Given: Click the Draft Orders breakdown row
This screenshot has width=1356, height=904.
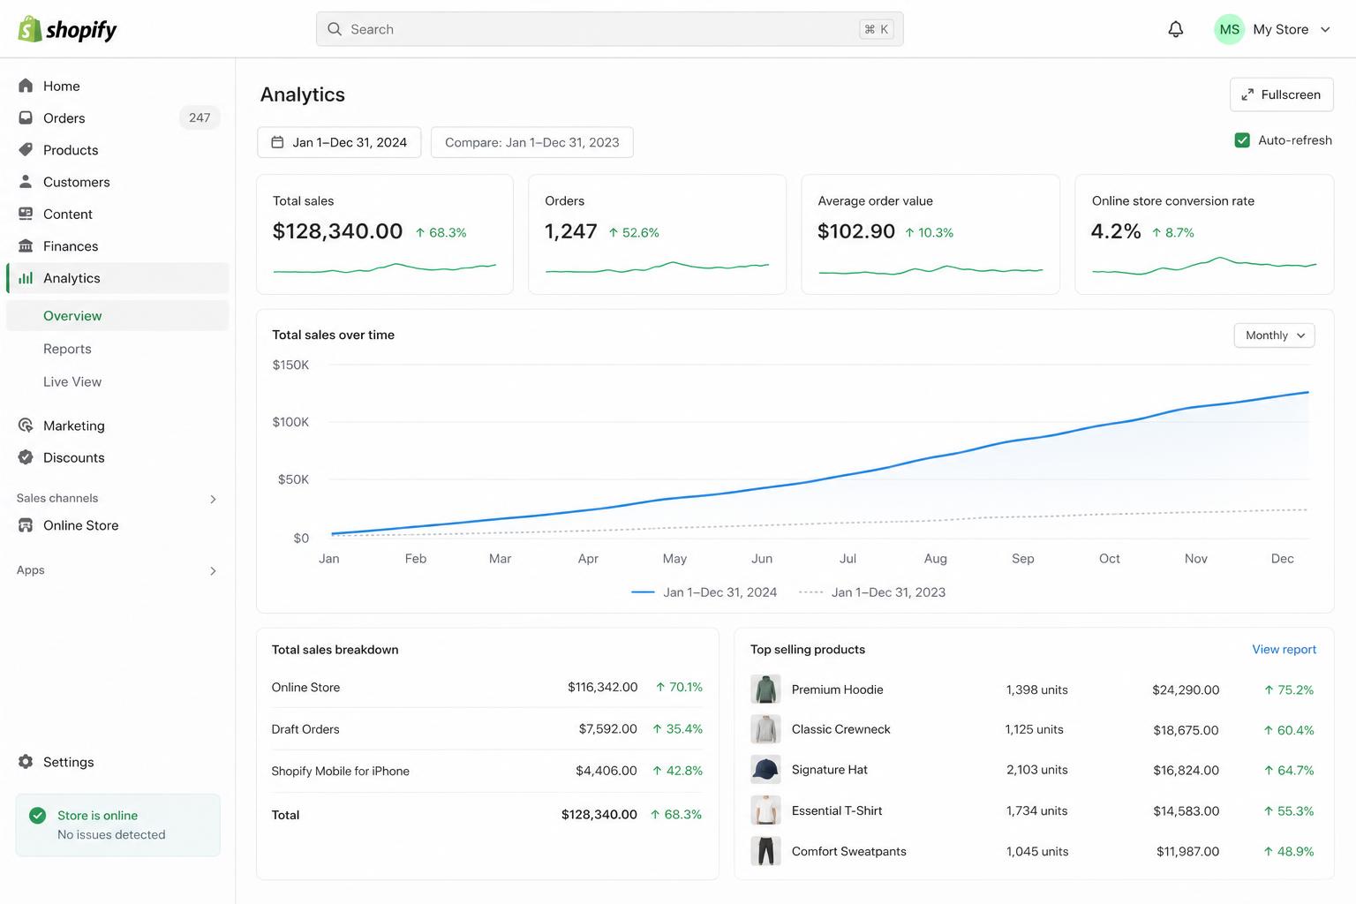Looking at the screenshot, I should pos(487,728).
